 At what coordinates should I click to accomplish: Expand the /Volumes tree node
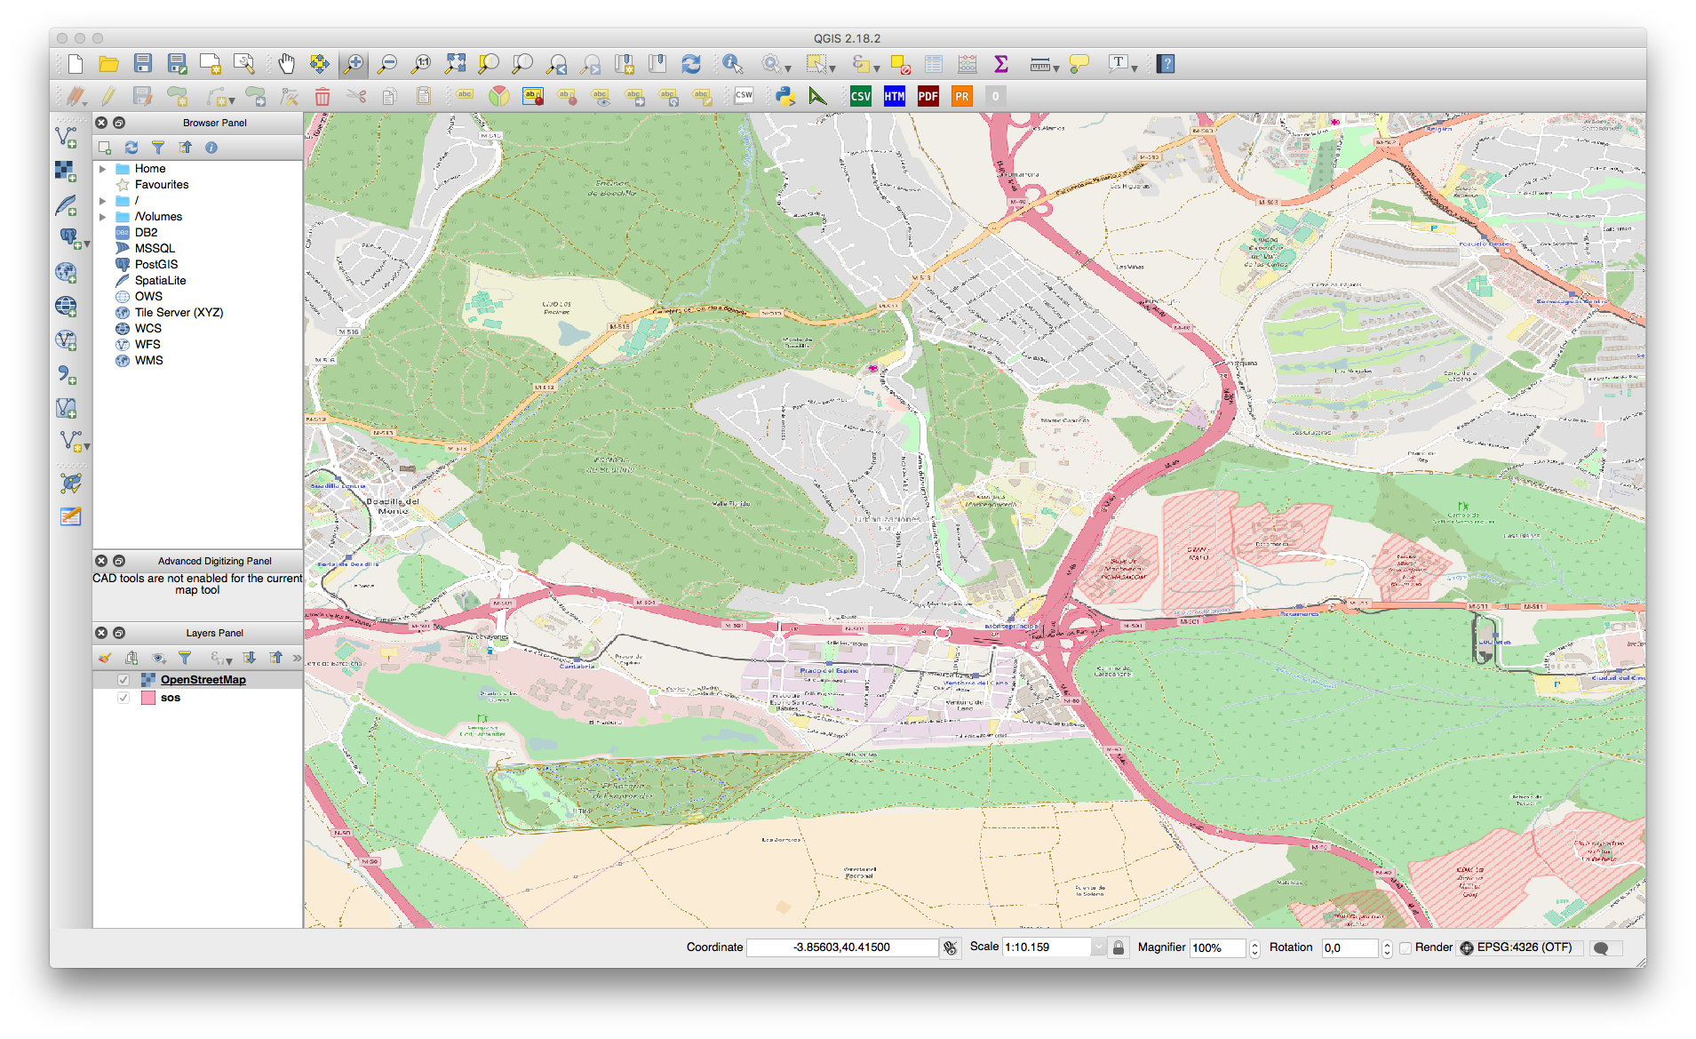pos(103,217)
